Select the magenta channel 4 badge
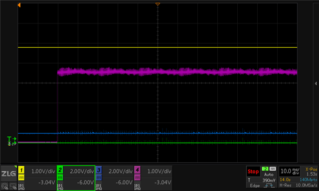The image size is (319, 191). 137,170
